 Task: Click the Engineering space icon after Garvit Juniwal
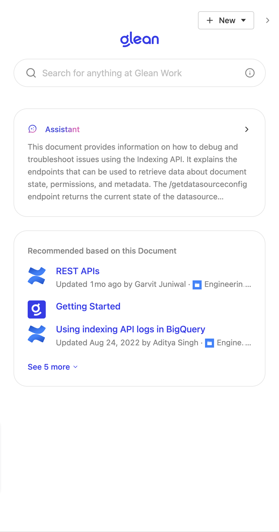click(x=198, y=285)
